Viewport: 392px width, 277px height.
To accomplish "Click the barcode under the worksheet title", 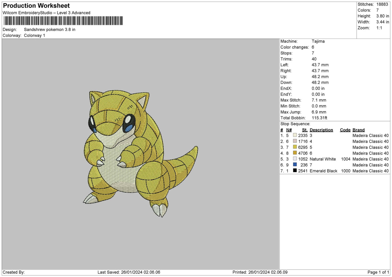I will tap(63, 21).
